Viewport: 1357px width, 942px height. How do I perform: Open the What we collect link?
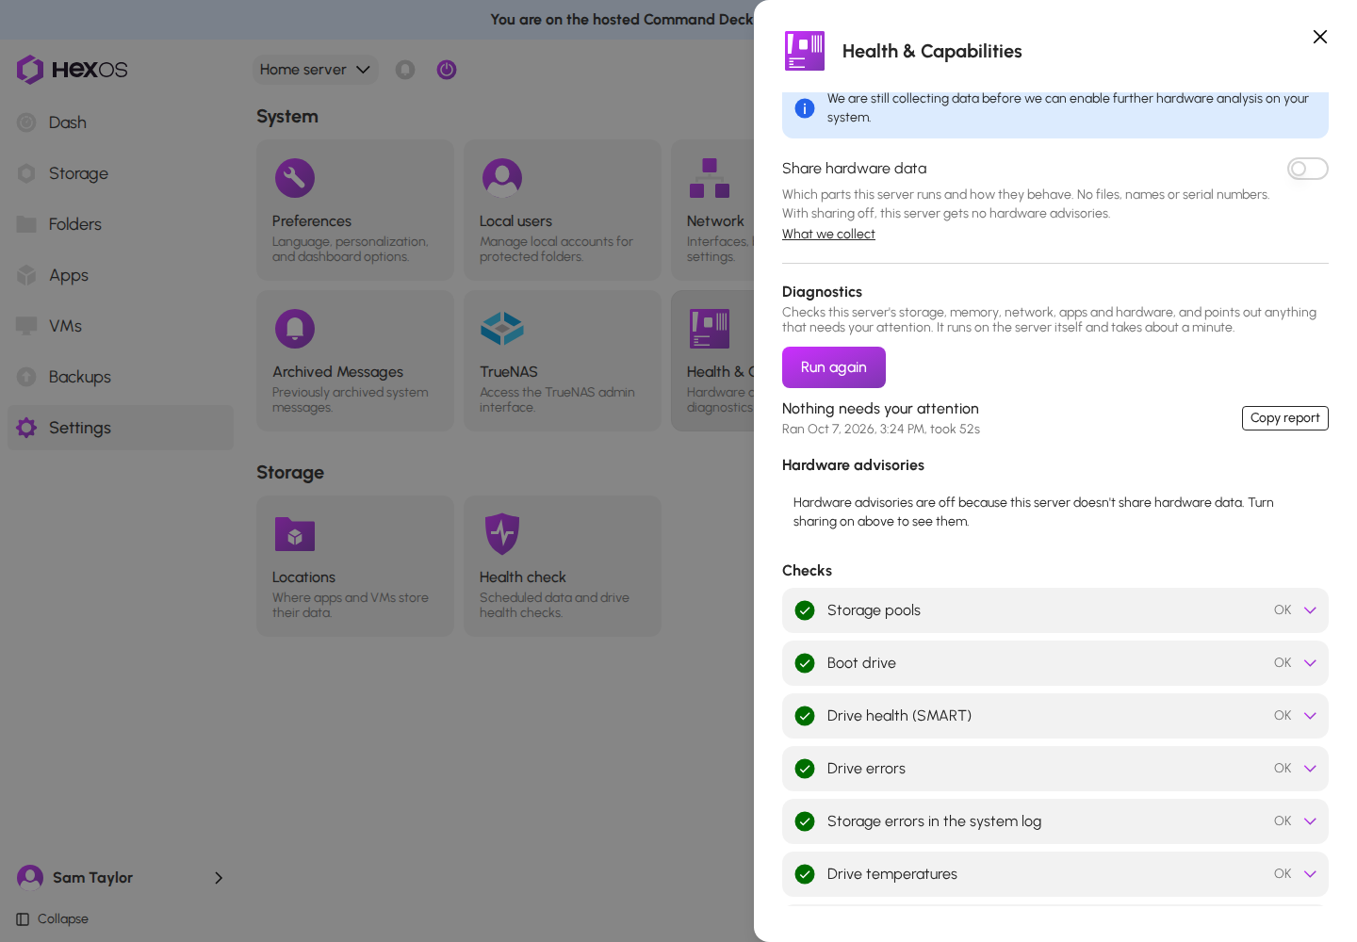pyautogui.click(x=828, y=234)
